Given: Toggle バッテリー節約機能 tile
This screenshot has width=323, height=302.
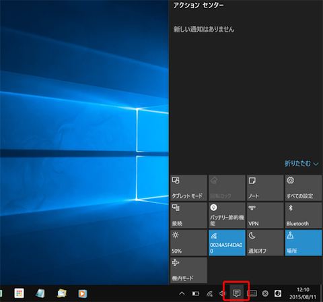Looking at the screenshot, I should [227, 215].
